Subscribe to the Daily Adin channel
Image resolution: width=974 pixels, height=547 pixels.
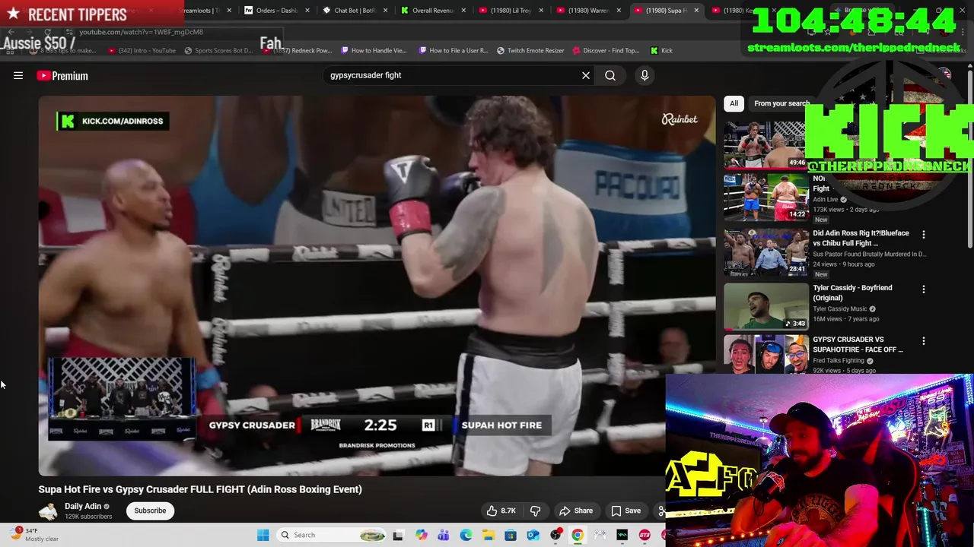click(150, 511)
